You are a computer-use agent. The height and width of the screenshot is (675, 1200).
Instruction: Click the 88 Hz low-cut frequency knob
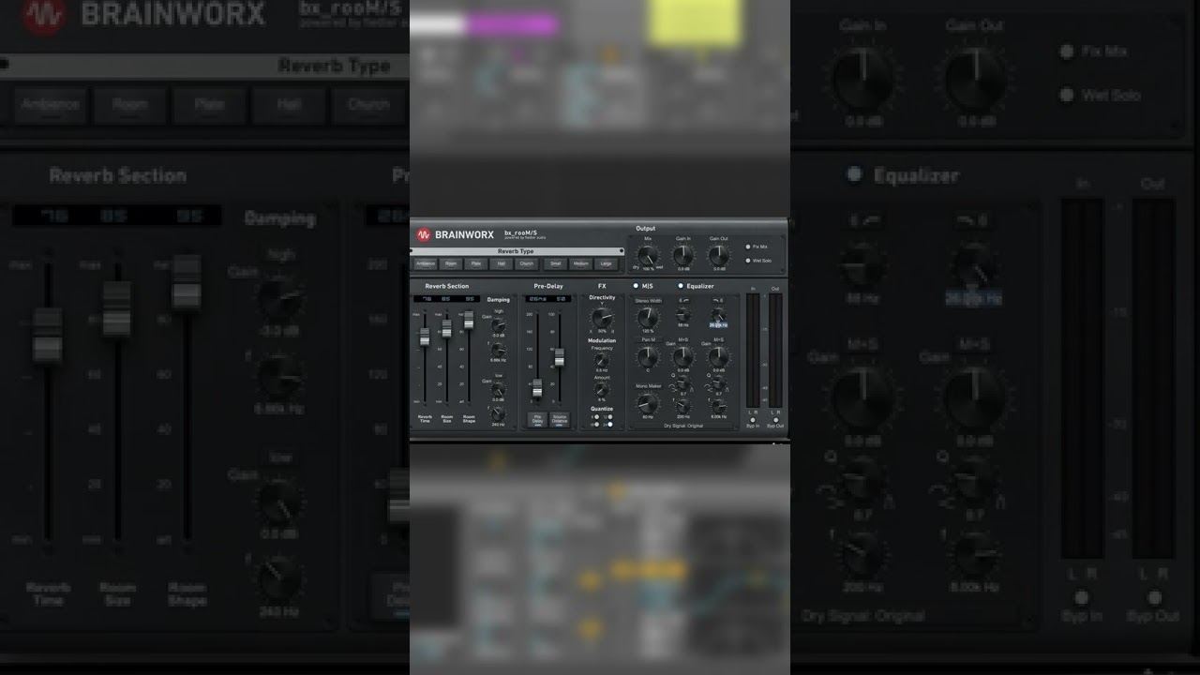pos(683,315)
